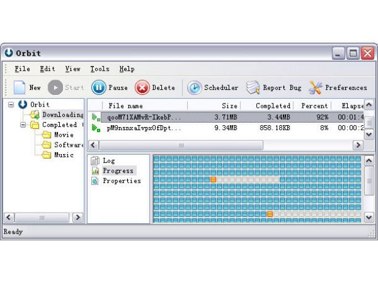The image size is (378, 283).
Task: Sort by Completed column header
Action: [x=267, y=105]
